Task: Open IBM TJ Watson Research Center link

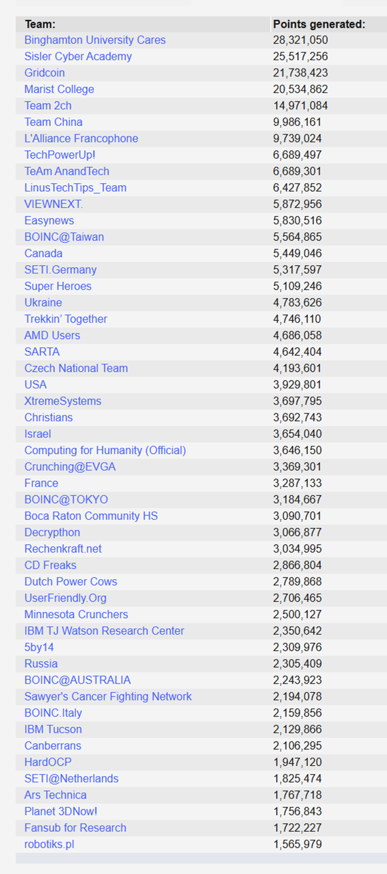Action: (x=104, y=631)
